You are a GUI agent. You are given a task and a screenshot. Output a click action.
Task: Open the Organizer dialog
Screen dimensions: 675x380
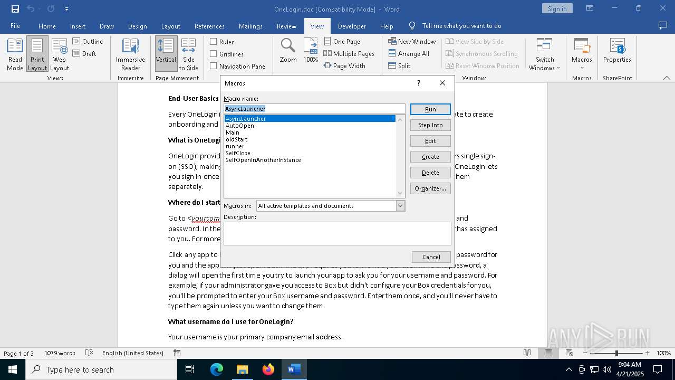pyautogui.click(x=430, y=188)
